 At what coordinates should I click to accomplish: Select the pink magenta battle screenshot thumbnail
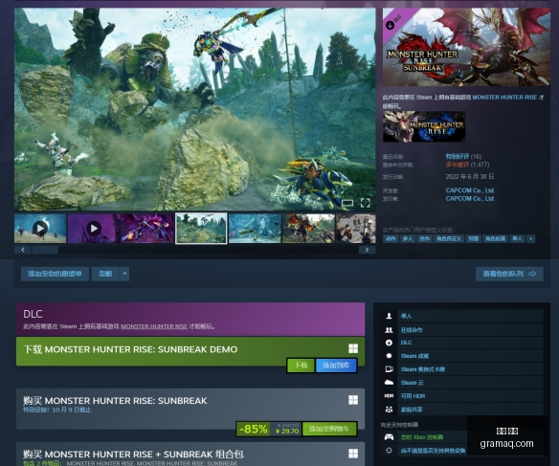click(146, 229)
